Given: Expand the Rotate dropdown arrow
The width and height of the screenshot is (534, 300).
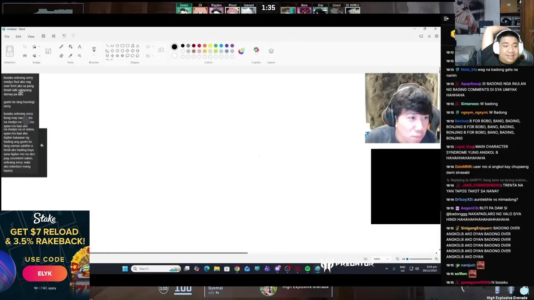Looking at the screenshot, I should [39, 46].
